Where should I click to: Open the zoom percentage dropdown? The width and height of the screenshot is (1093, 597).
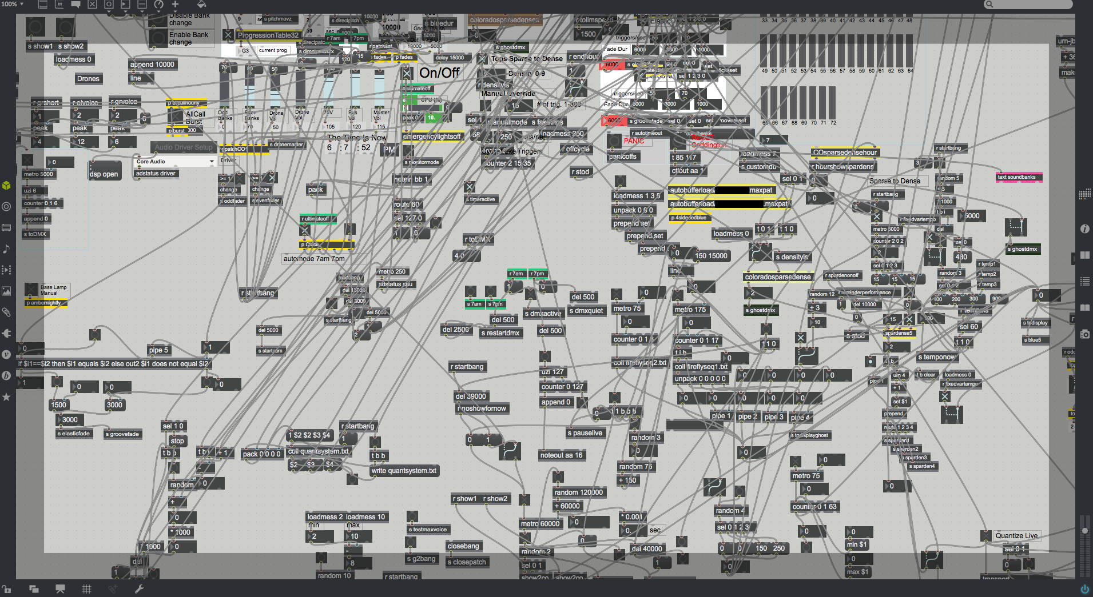pyautogui.click(x=12, y=4)
